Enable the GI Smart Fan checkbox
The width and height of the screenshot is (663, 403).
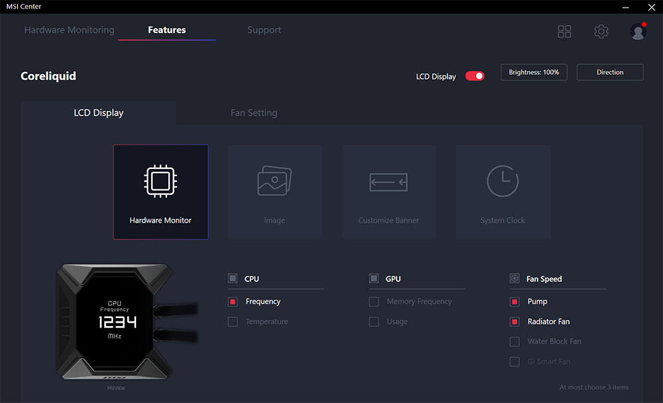[x=514, y=361]
